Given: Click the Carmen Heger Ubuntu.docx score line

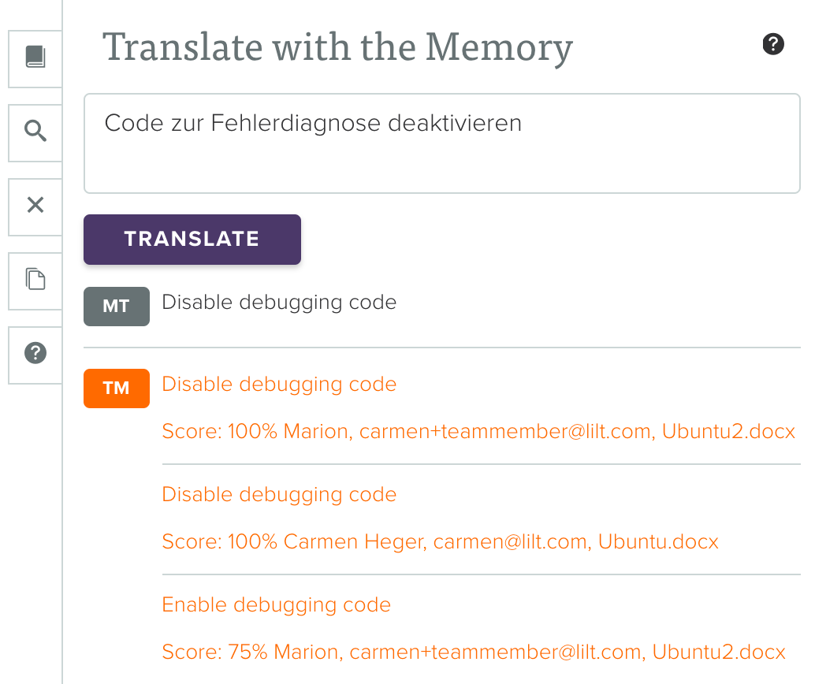Looking at the screenshot, I should point(440,542).
